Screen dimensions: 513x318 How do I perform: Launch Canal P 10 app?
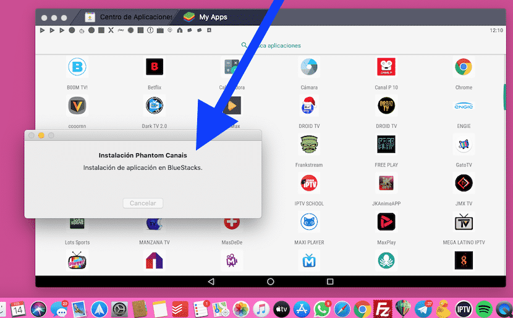tap(386, 67)
